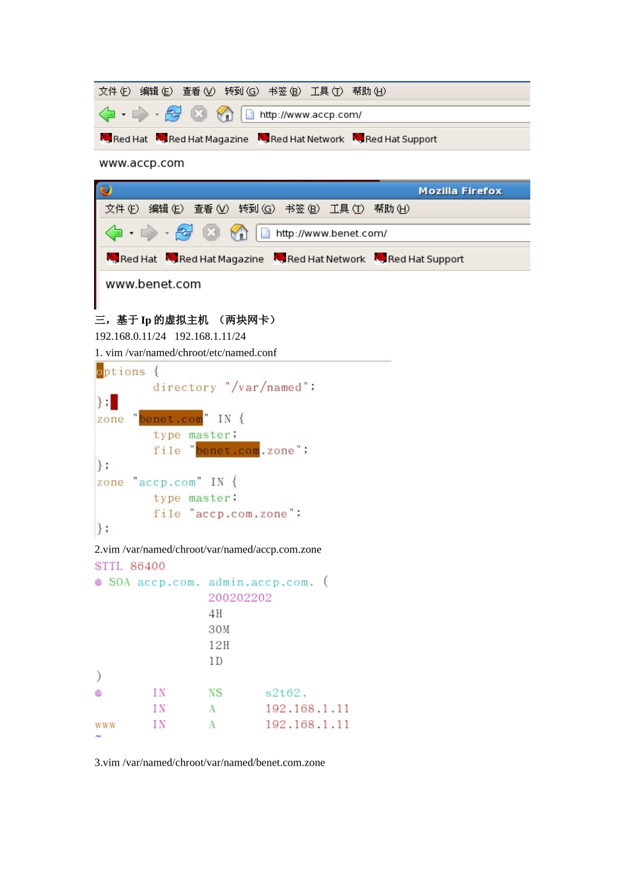Go Home in accp.com browser toolbar
This screenshot has height=885, width=625.
[x=225, y=114]
